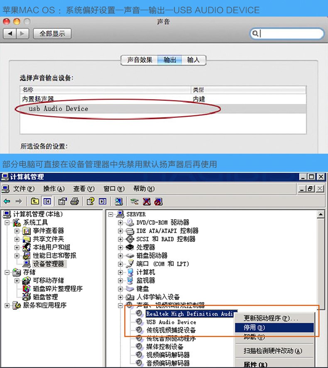This screenshot has height=368, width=328.
Task: Click the scan for hardware changes icon
Action: click(x=119, y=201)
